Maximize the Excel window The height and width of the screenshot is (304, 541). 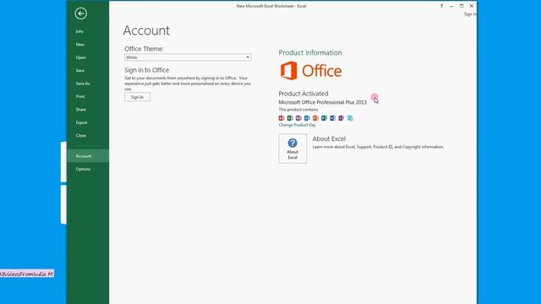pyautogui.click(x=462, y=6)
